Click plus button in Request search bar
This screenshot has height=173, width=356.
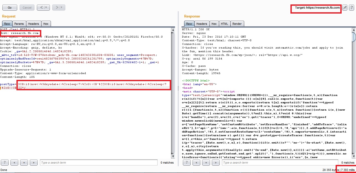(24, 163)
